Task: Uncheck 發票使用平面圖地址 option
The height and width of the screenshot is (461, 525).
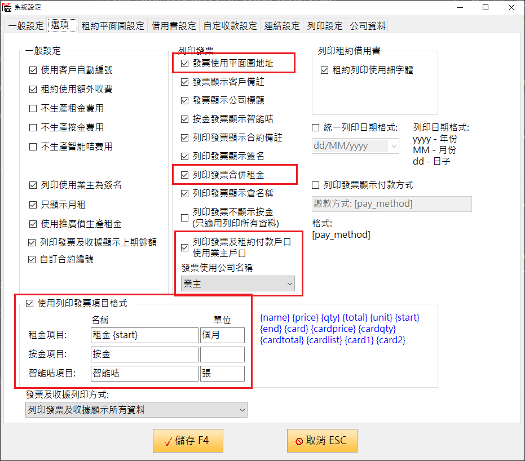Action: click(184, 64)
